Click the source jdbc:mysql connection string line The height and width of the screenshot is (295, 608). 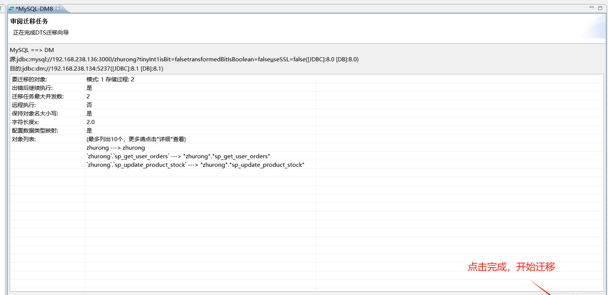184,59
